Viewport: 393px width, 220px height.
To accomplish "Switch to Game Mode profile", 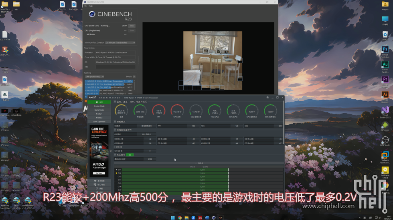I will click(99, 110).
